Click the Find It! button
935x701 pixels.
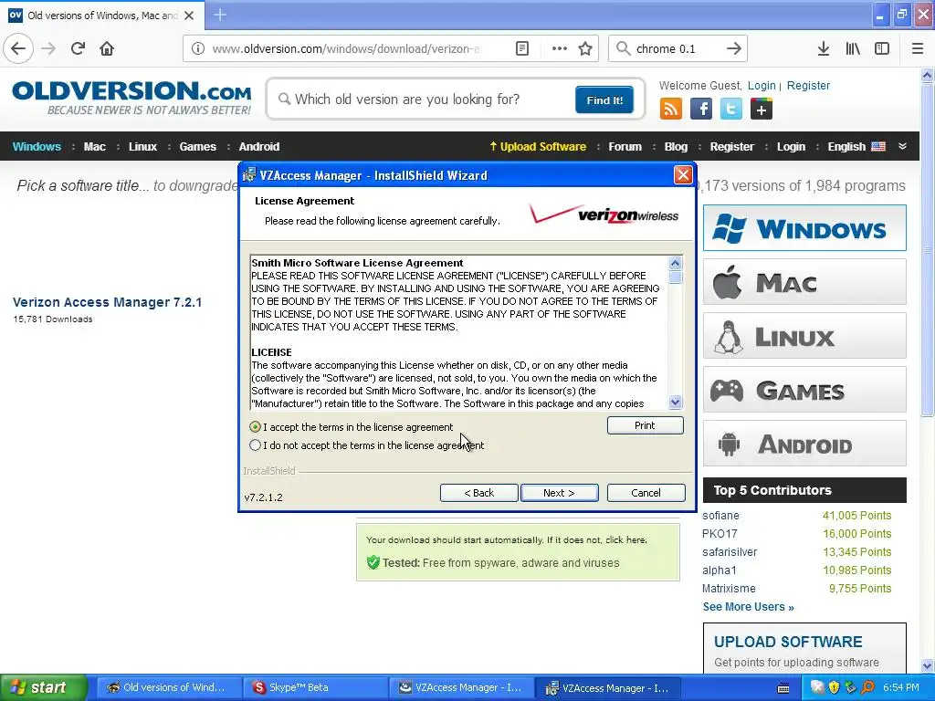pyautogui.click(x=604, y=100)
